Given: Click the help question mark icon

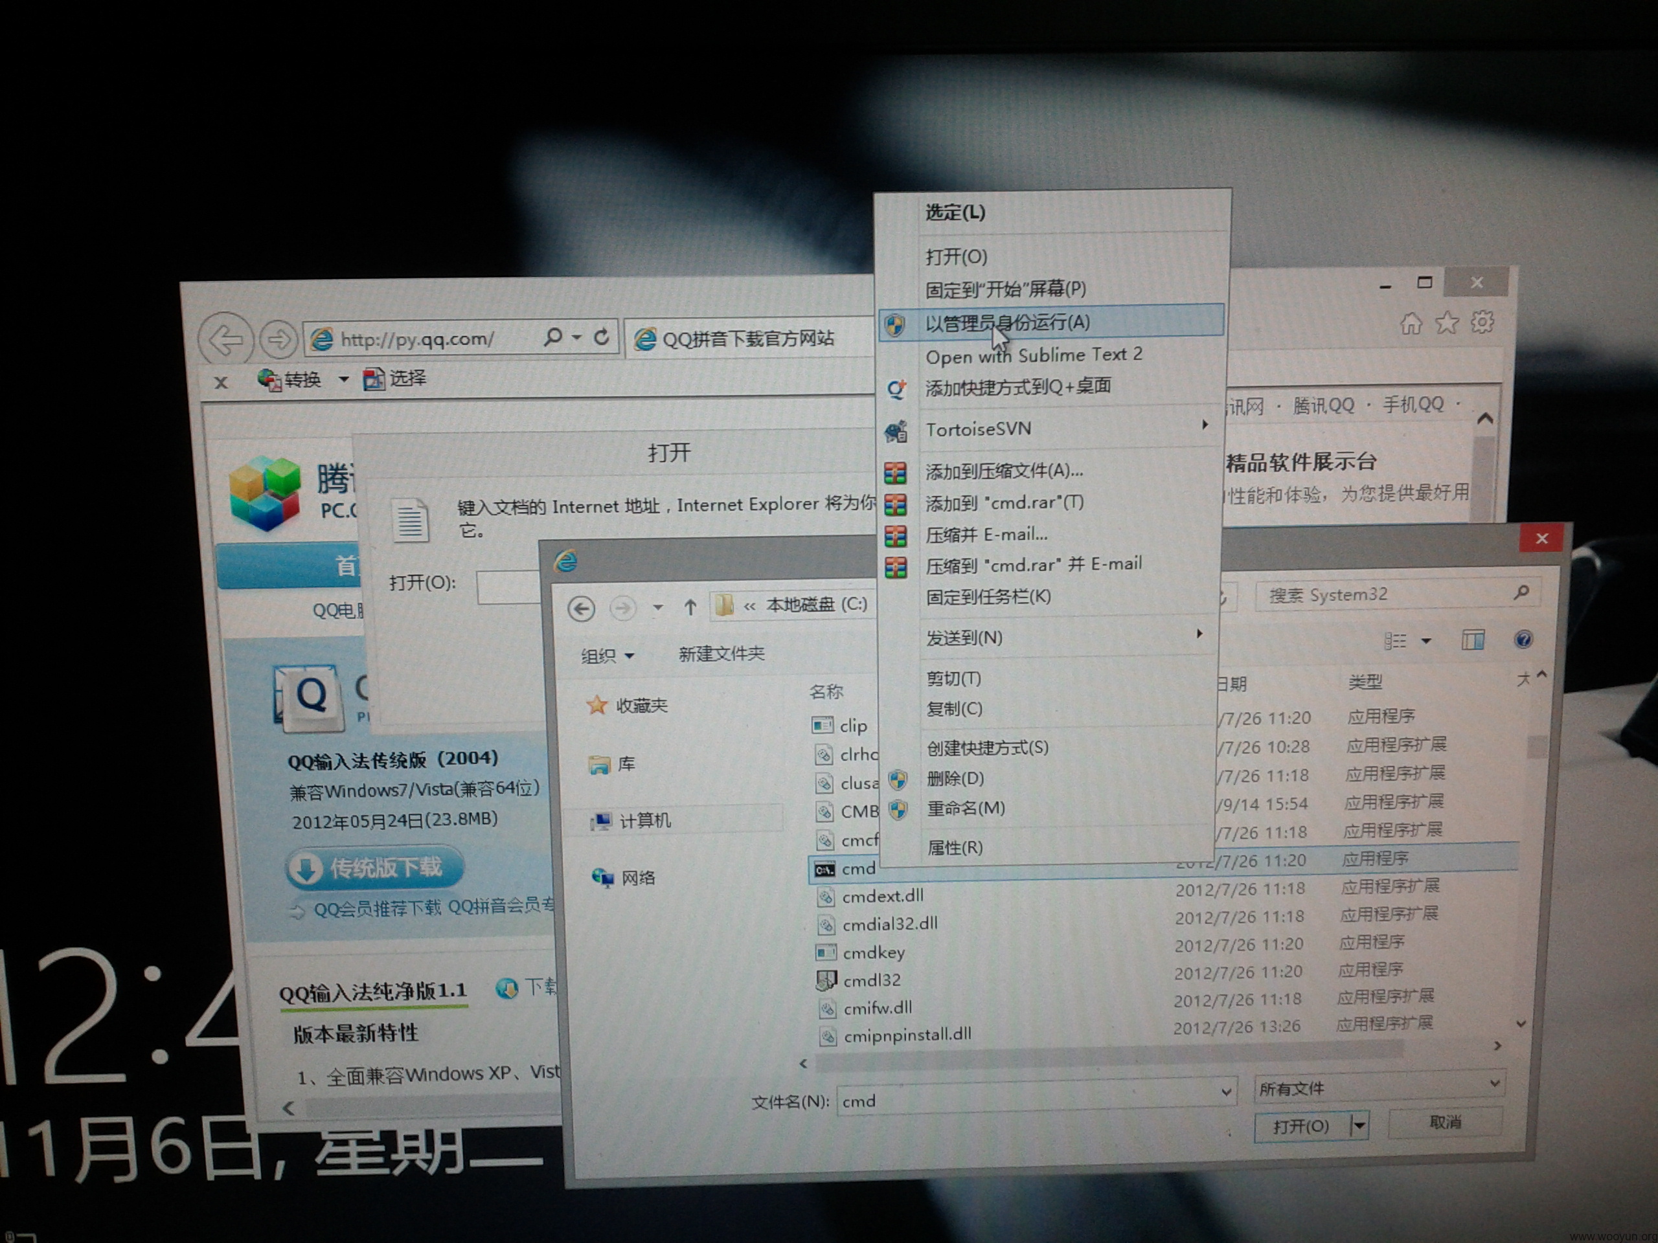Looking at the screenshot, I should click(x=1523, y=639).
